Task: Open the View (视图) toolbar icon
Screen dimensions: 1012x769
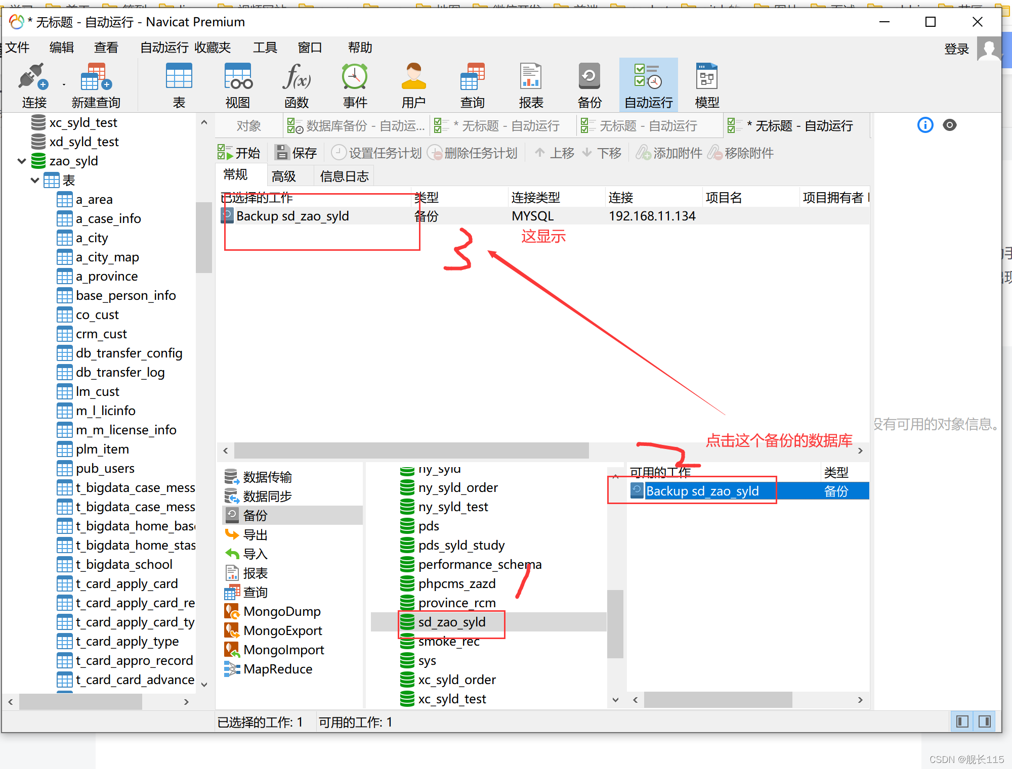Action: pyautogui.click(x=238, y=86)
